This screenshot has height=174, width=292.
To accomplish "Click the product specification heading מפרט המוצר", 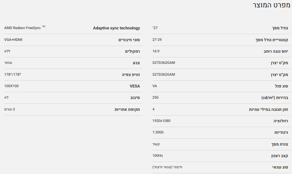I will click(x=272, y=6).
